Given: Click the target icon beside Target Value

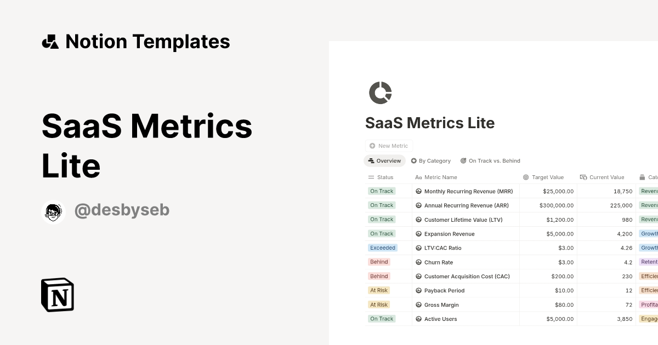Looking at the screenshot, I should pyautogui.click(x=525, y=177).
